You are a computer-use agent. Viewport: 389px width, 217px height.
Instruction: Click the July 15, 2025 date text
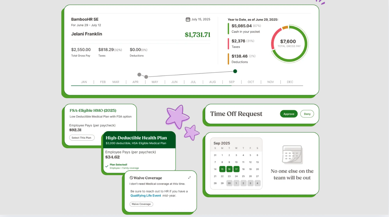201,19
